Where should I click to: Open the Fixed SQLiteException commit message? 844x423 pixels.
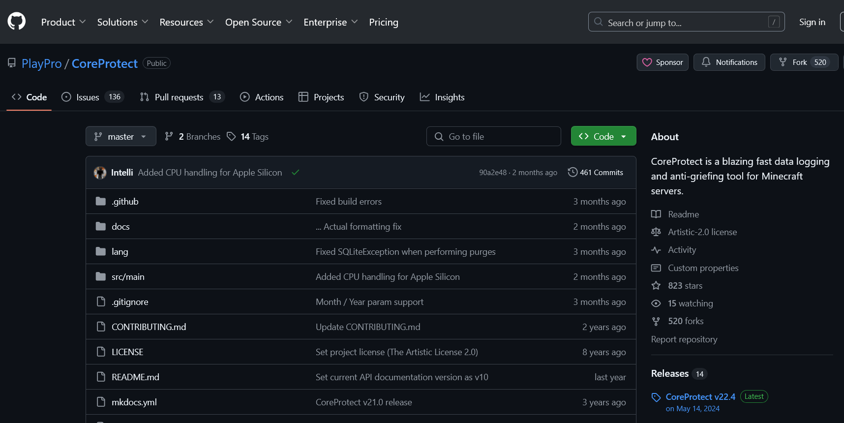tap(406, 252)
